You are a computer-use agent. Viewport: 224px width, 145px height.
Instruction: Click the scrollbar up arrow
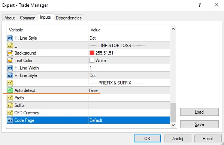173,29
